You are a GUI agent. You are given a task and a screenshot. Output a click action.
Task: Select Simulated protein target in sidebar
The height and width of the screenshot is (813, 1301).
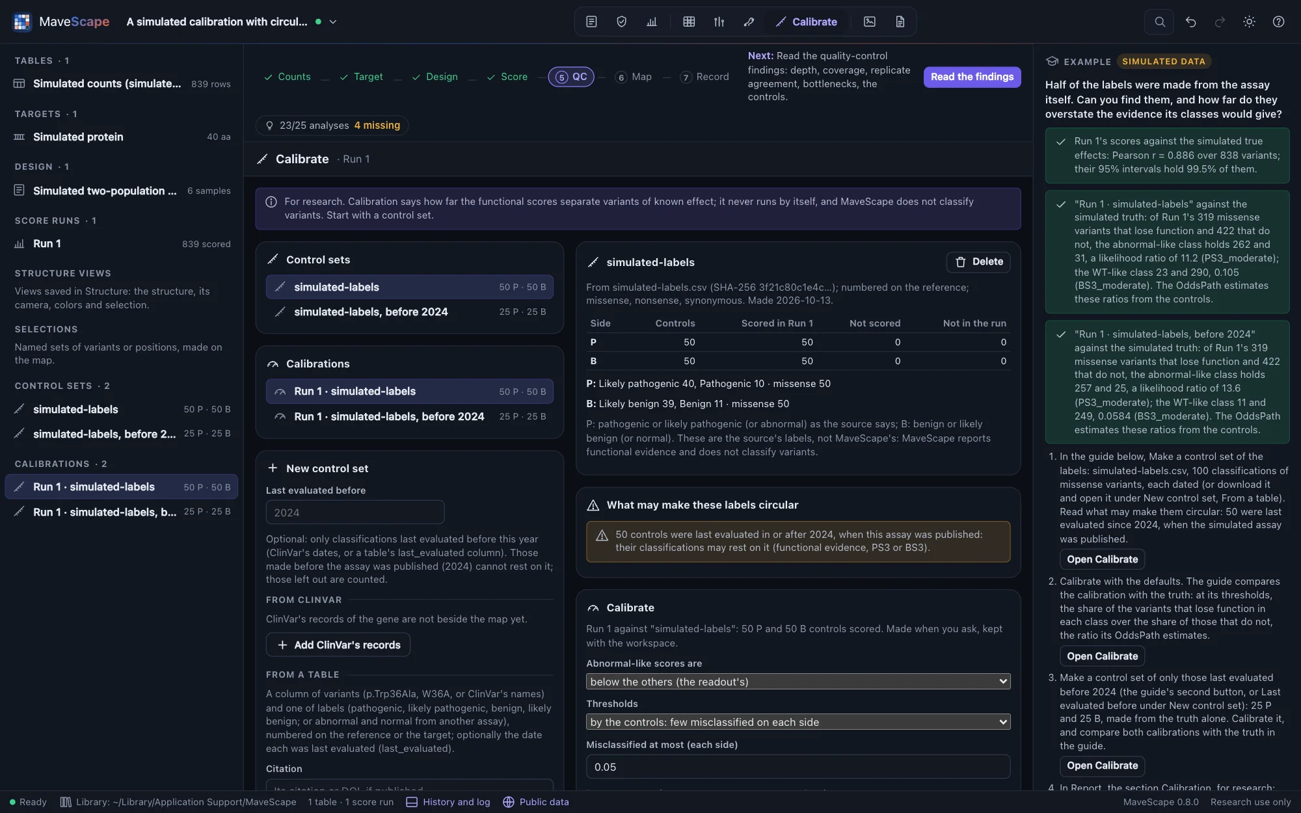(x=122, y=137)
